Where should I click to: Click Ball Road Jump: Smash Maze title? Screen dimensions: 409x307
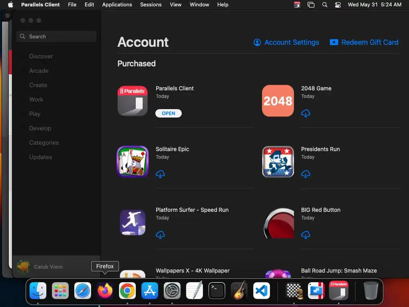pos(339,271)
